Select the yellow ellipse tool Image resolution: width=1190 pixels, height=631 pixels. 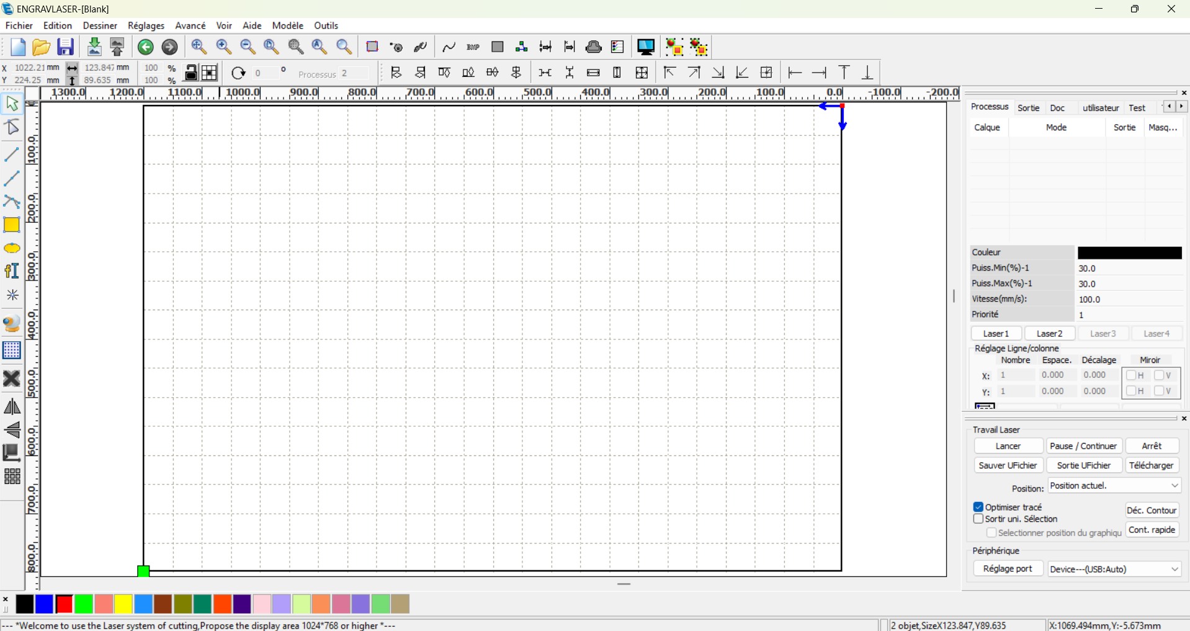[x=12, y=248]
